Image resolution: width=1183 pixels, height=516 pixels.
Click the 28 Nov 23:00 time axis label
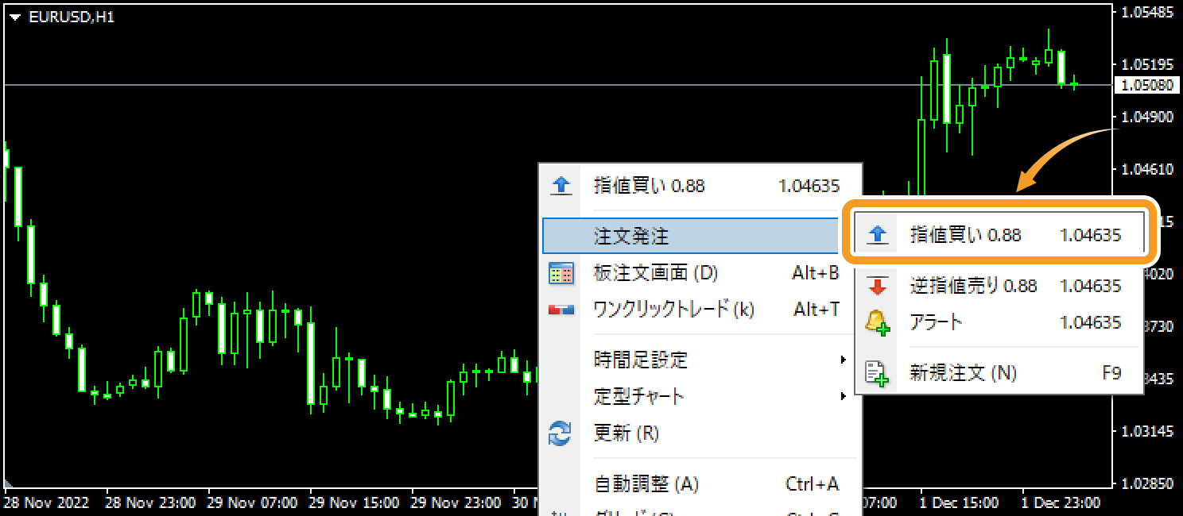tap(151, 503)
